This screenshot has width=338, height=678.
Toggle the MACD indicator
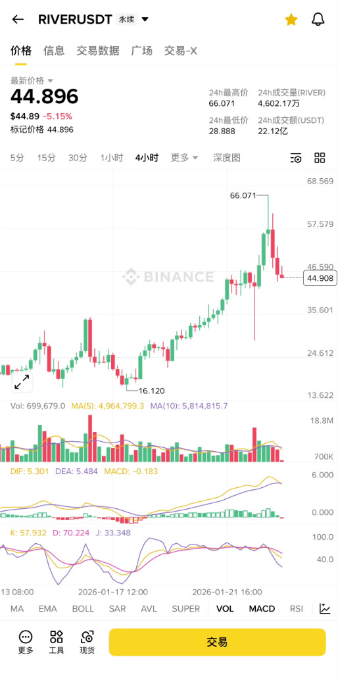click(x=262, y=609)
